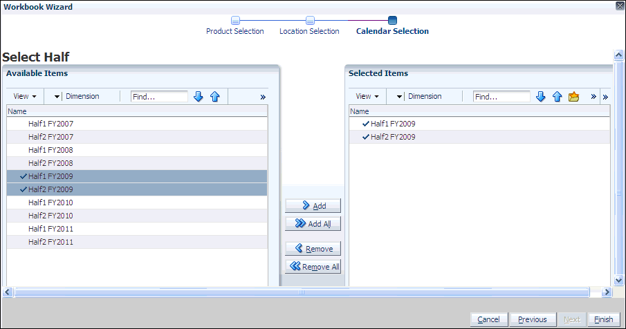The width and height of the screenshot is (626, 329).
Task: Go back with the Previous button
Action: coord(533,319)
